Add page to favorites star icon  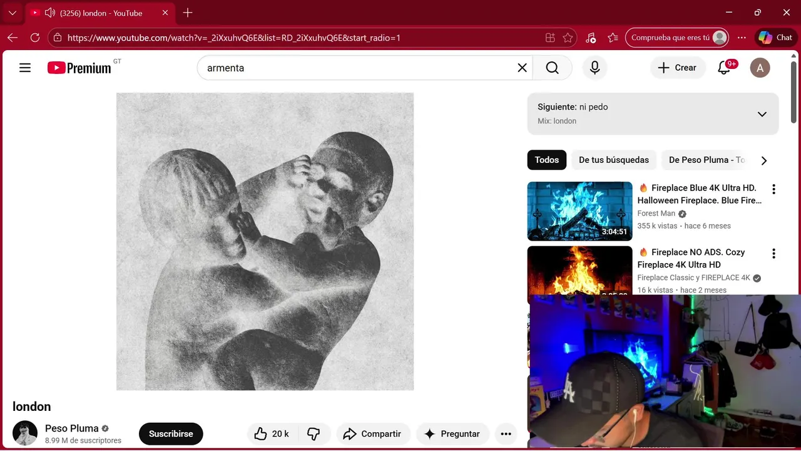tap(568, 38)
